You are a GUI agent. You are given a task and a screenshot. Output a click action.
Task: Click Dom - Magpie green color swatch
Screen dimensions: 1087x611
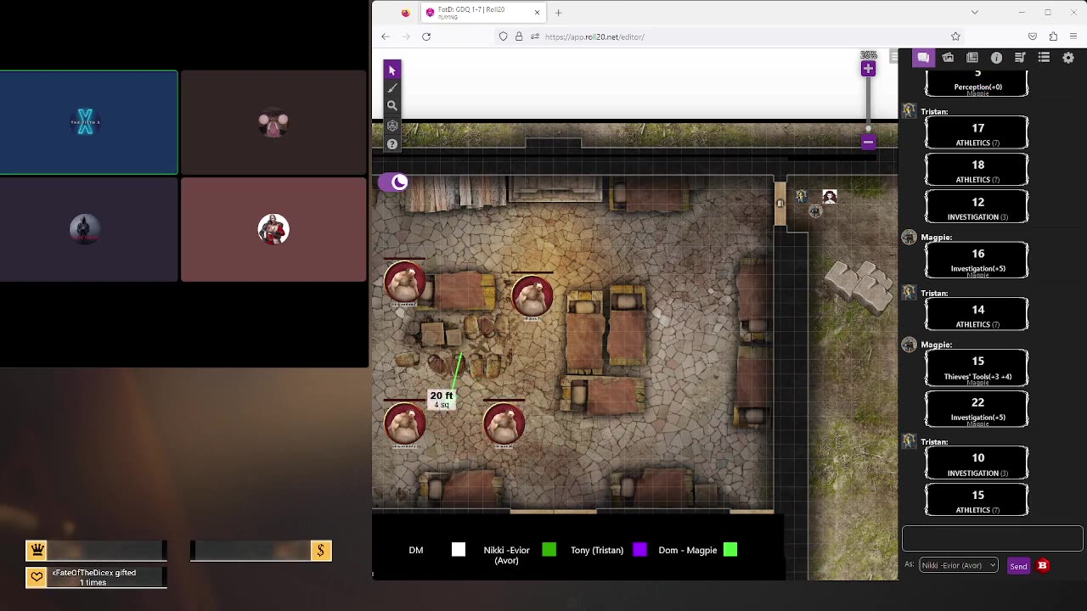[730, 550]
